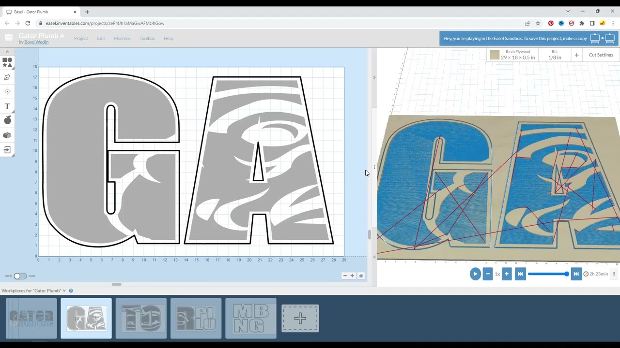This screenshot has width=620, height=348.
Task: Open the browser tab search dropdown
Action: [x=568, y=11]
